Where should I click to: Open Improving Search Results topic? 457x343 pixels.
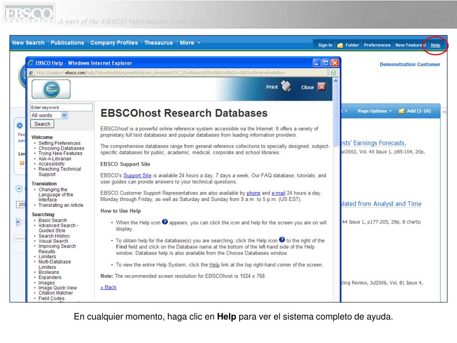[57, 249]
